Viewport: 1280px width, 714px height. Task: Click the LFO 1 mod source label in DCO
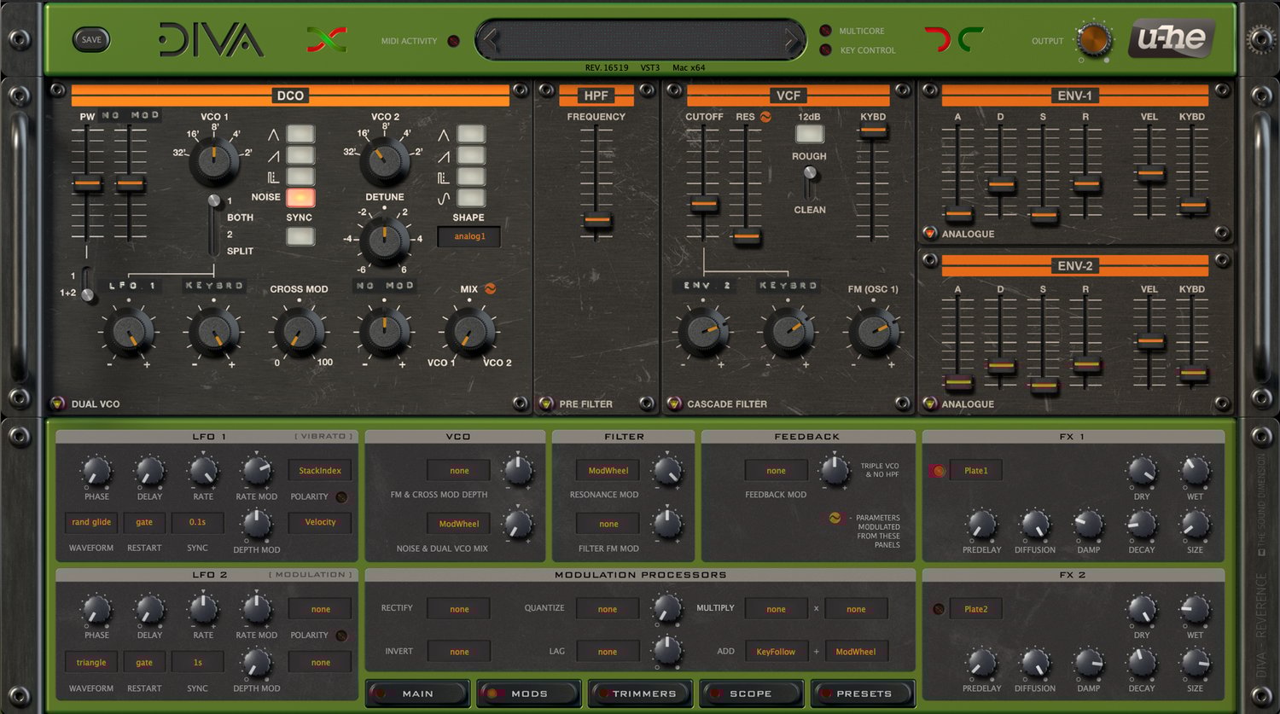point(132,286)
